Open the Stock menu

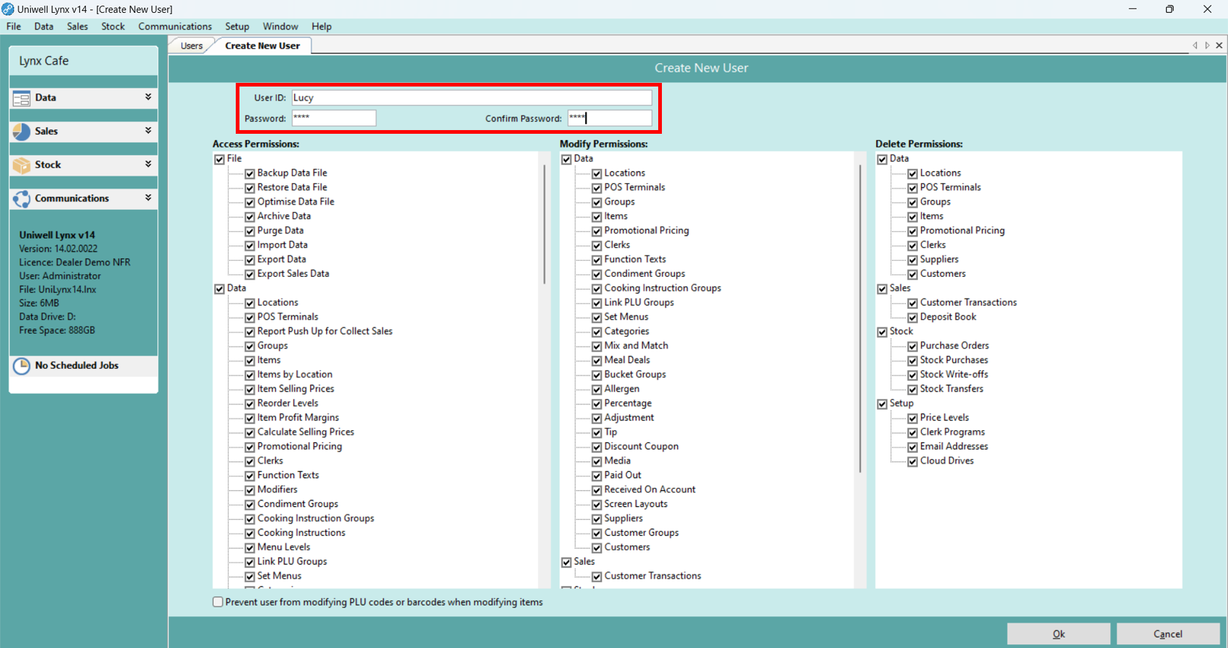(113, 26)
